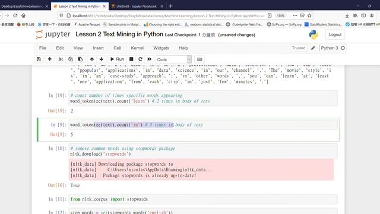Open the View menu
The width and height of the screenshot is (380, 214).
click(78, 48)
